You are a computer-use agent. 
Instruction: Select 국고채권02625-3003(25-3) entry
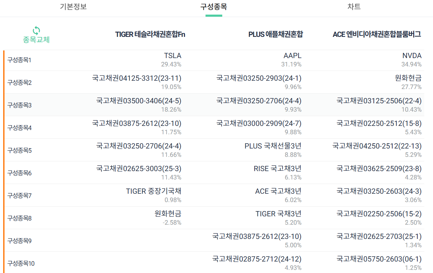tap(139, 169)
